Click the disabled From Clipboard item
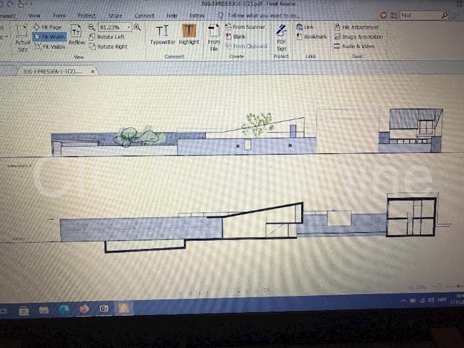 (x=246, y=46)
